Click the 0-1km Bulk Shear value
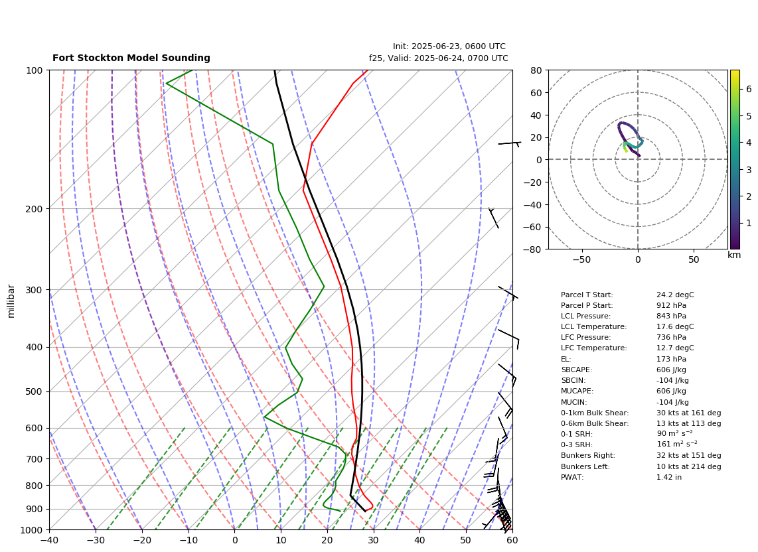758x552 pixels. tap(688, 413)
